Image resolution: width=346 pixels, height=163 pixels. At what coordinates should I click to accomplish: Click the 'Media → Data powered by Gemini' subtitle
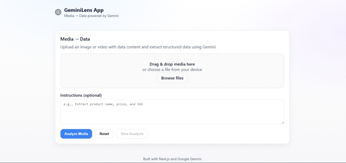click(x=91, y=16)
